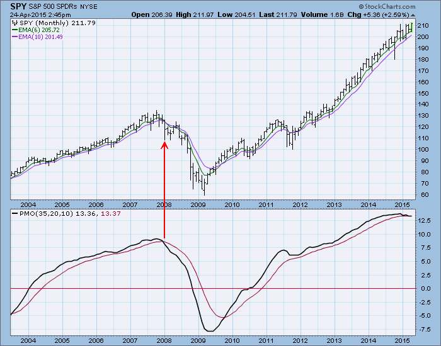Click the green EMA(6) legend line swatch

coord(15,30)
